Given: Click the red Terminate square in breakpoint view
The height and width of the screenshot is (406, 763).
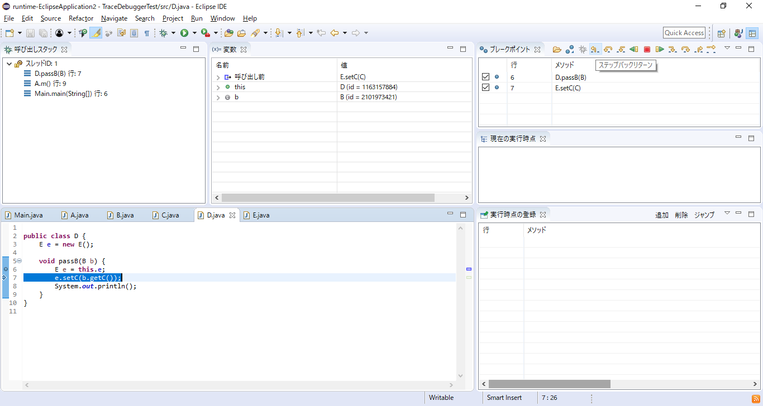Looking at the screenshot, I should coord(647,49).
